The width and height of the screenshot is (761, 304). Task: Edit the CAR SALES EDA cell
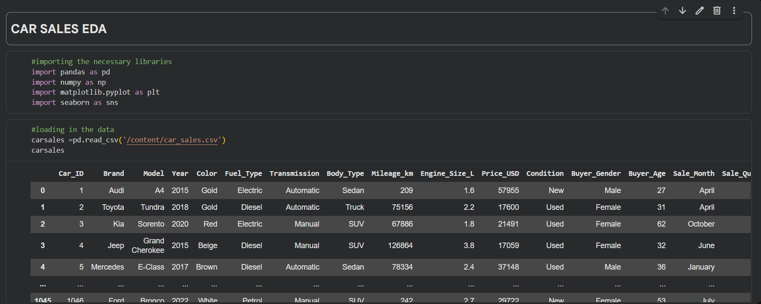point(700,11)
